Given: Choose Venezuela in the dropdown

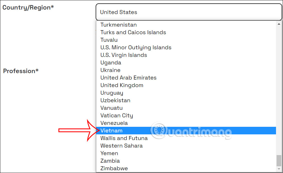Looking at the screenshot, I should (114, 123).
